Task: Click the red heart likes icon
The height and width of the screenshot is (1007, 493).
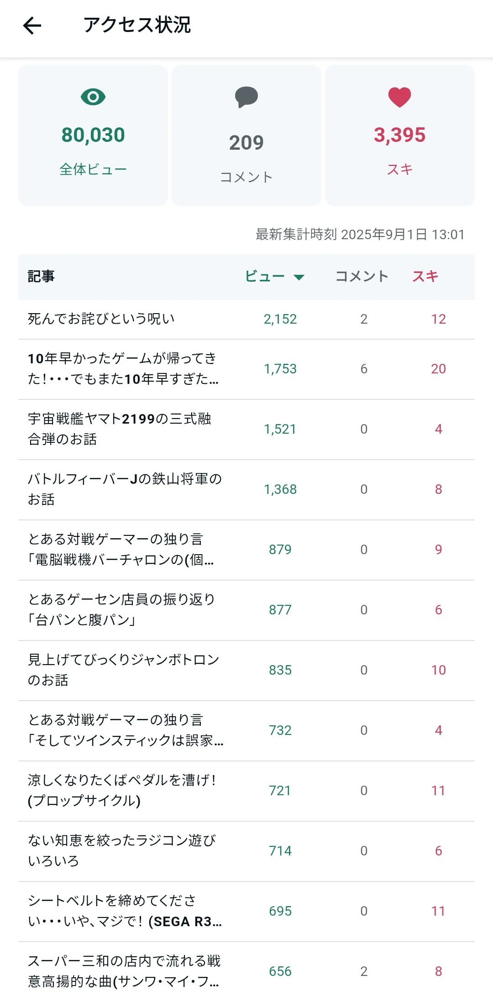Action: tap(400, 97)
